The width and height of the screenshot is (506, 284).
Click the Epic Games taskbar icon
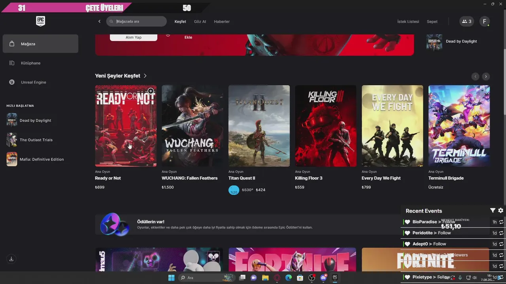(335, 278)
